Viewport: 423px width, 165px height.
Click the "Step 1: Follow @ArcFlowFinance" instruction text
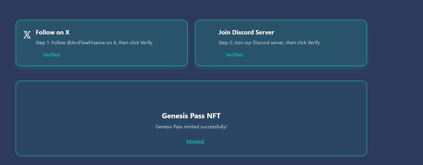point(94,43)
